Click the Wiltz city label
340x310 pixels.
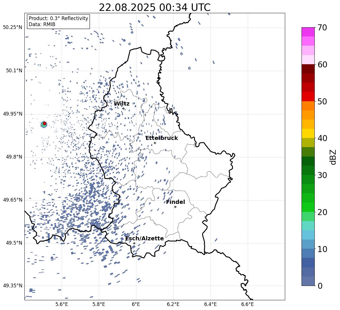122,104
